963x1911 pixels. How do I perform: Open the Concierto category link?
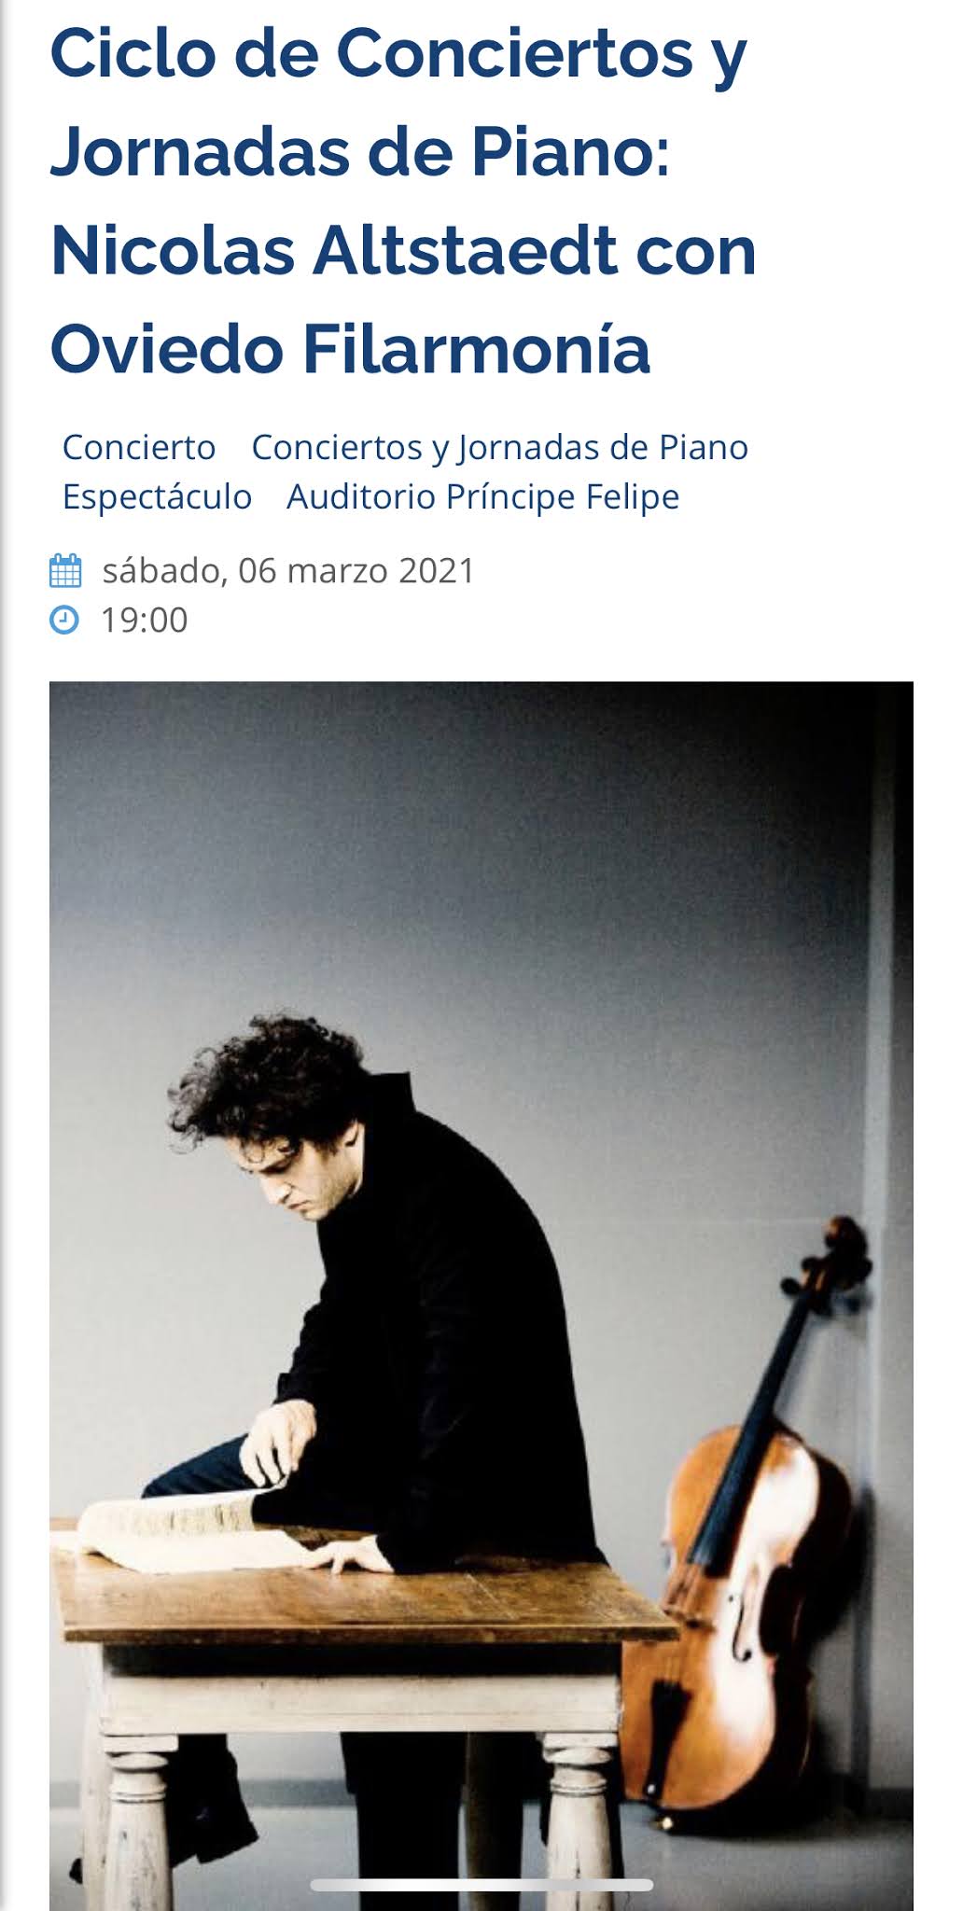click(139, 447)
